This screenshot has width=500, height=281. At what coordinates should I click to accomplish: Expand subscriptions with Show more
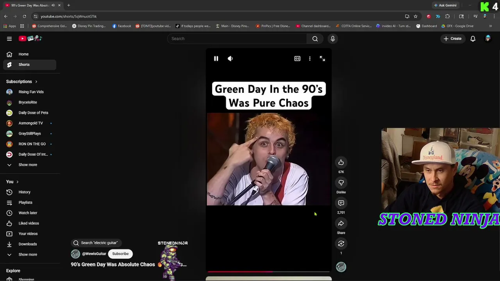pos(30,165)
